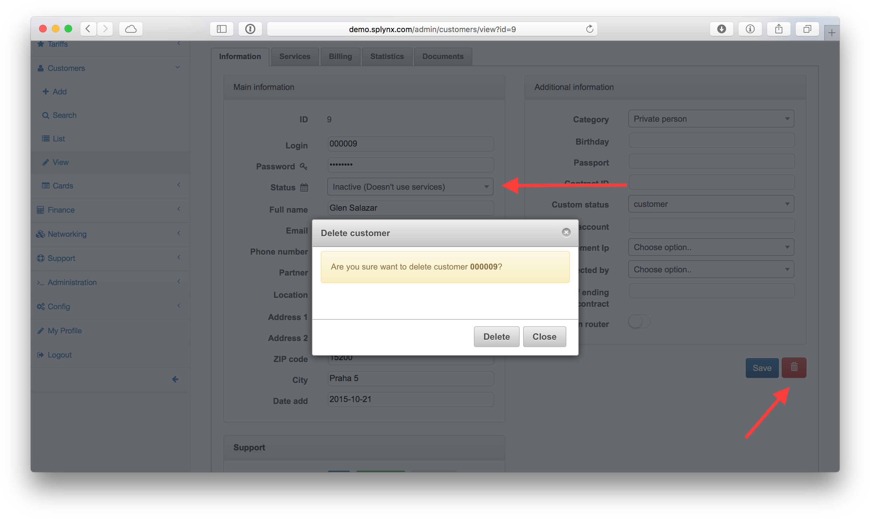Click the Close button in the dialog
Screen dimensions: 870x519
tap(544, 337)
